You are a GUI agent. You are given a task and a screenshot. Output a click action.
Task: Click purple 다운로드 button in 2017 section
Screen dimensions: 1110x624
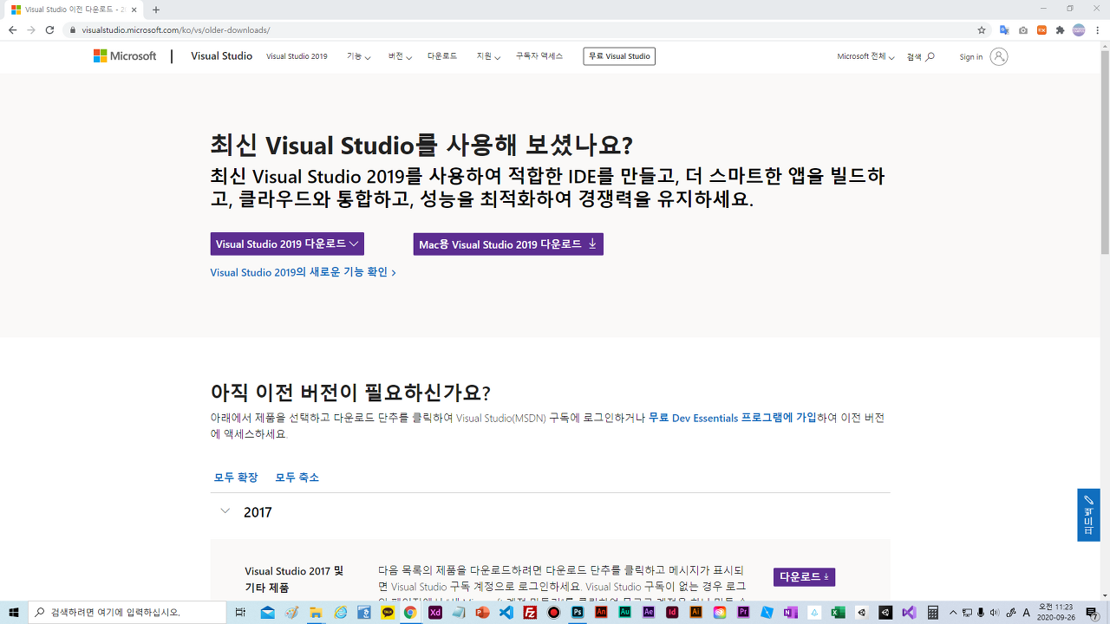pos(804,576)
